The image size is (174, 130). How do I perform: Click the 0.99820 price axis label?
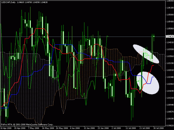[x=170, y=126]
